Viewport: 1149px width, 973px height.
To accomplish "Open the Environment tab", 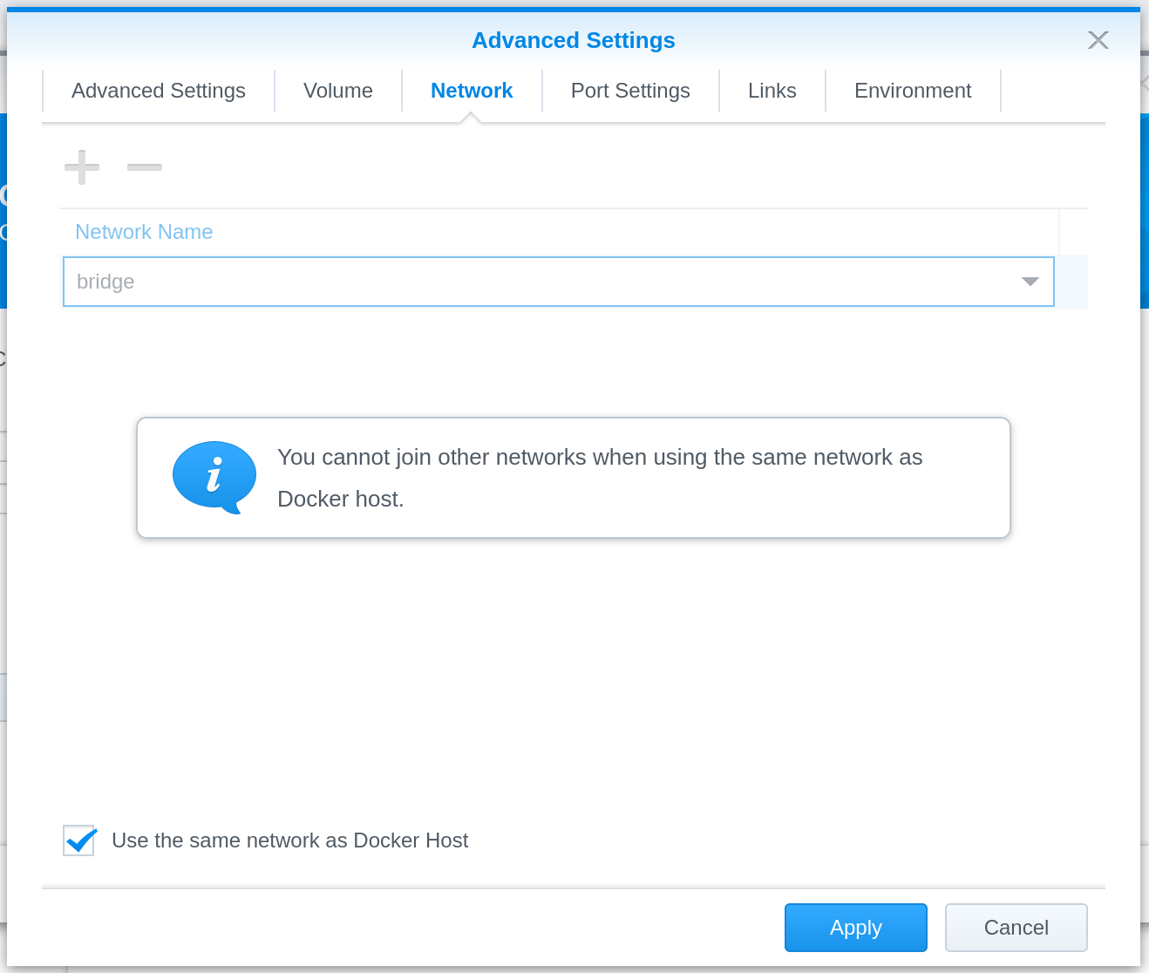I will click(913, 90).
